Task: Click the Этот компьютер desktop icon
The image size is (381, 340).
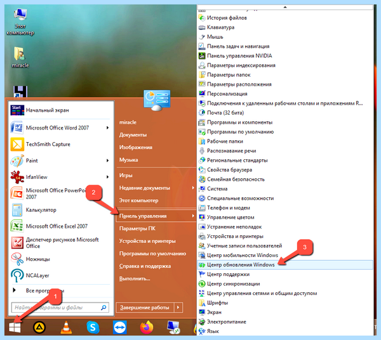Action: point(20,22)
